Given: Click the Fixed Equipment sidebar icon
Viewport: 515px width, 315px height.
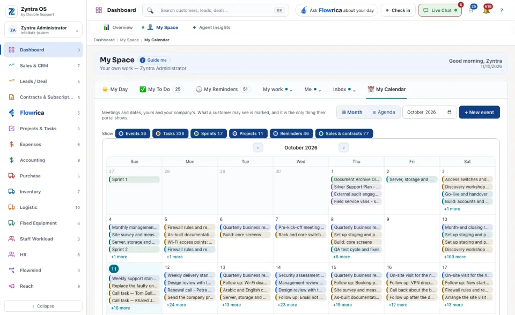Looking at the screenshot, I should coord(11,223).
